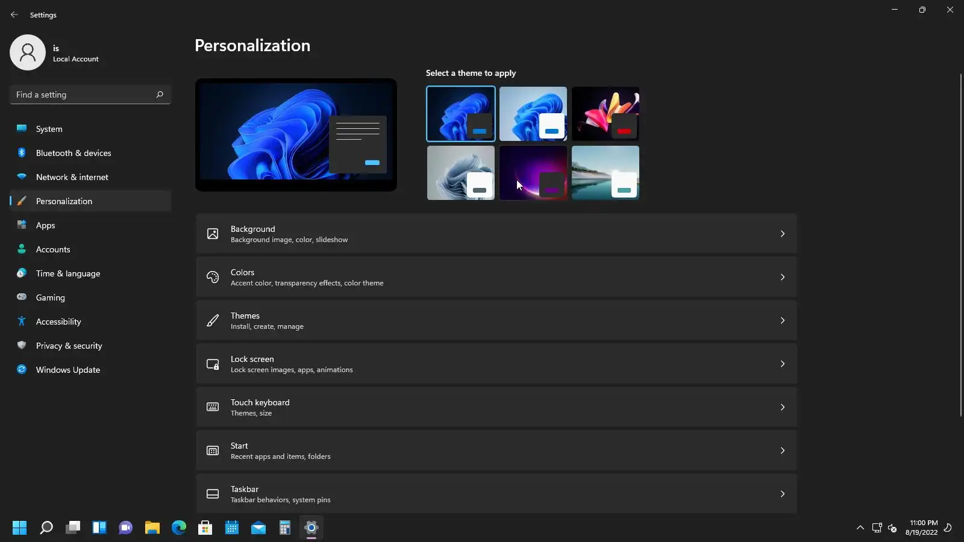The width and height of the screenshot is (964, 542).
Task: Go to Apps settings
Action: click(x=90, y=225)
